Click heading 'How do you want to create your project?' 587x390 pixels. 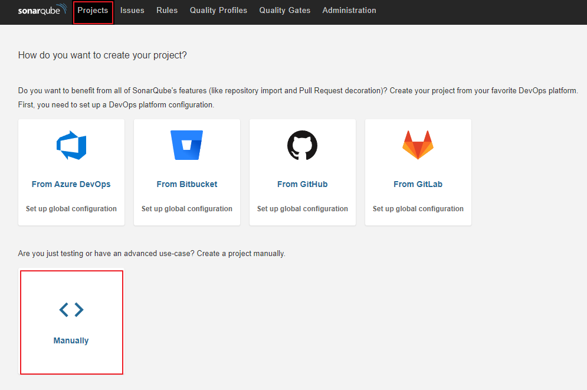click(x=102, y=55)
